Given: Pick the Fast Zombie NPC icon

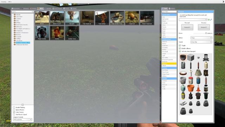Looking at the screenshot, I should click(x=102, y=18).
